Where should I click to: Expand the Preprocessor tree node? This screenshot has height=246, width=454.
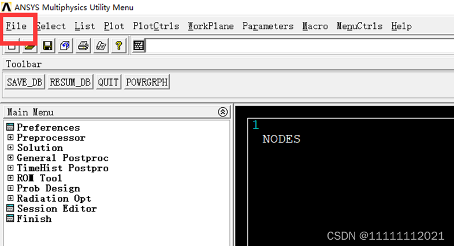pyautogui.click(x=10, y=138)
